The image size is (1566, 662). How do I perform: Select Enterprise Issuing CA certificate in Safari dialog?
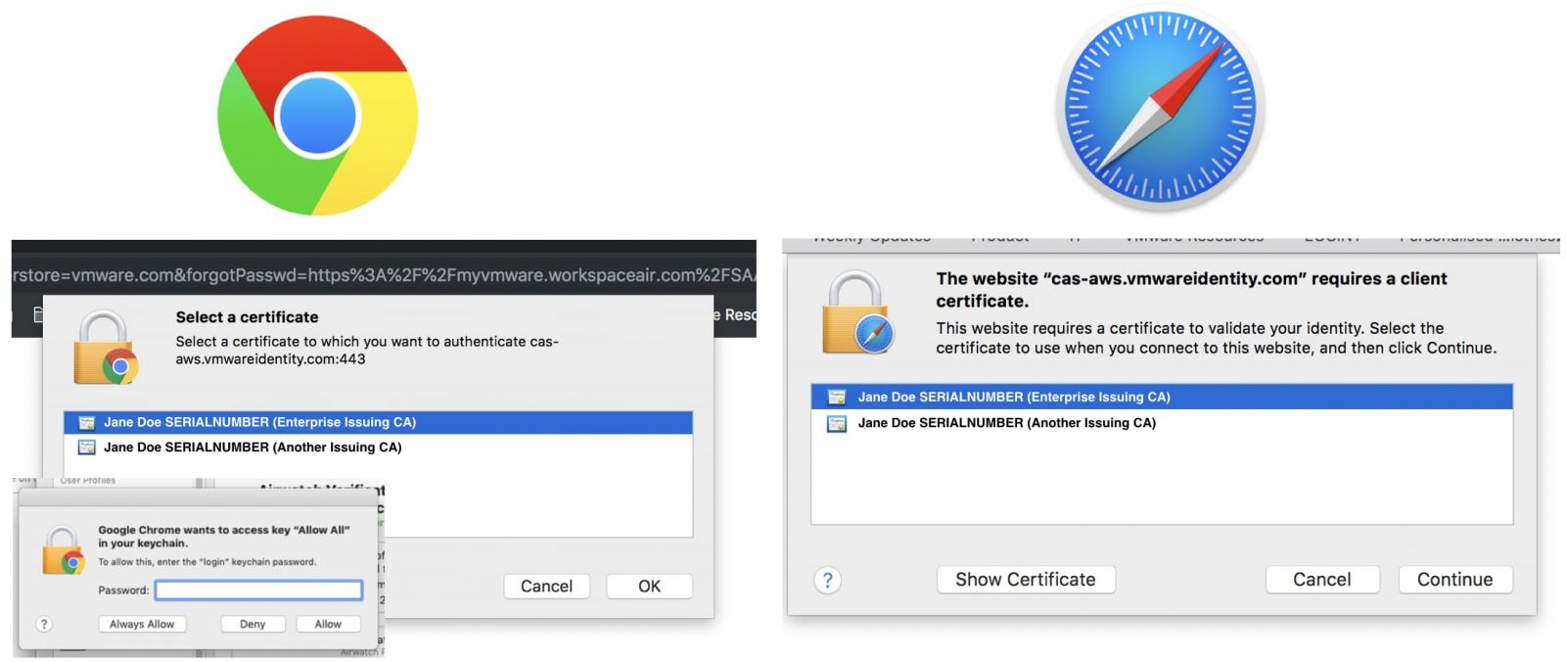tap(1162, 397)
